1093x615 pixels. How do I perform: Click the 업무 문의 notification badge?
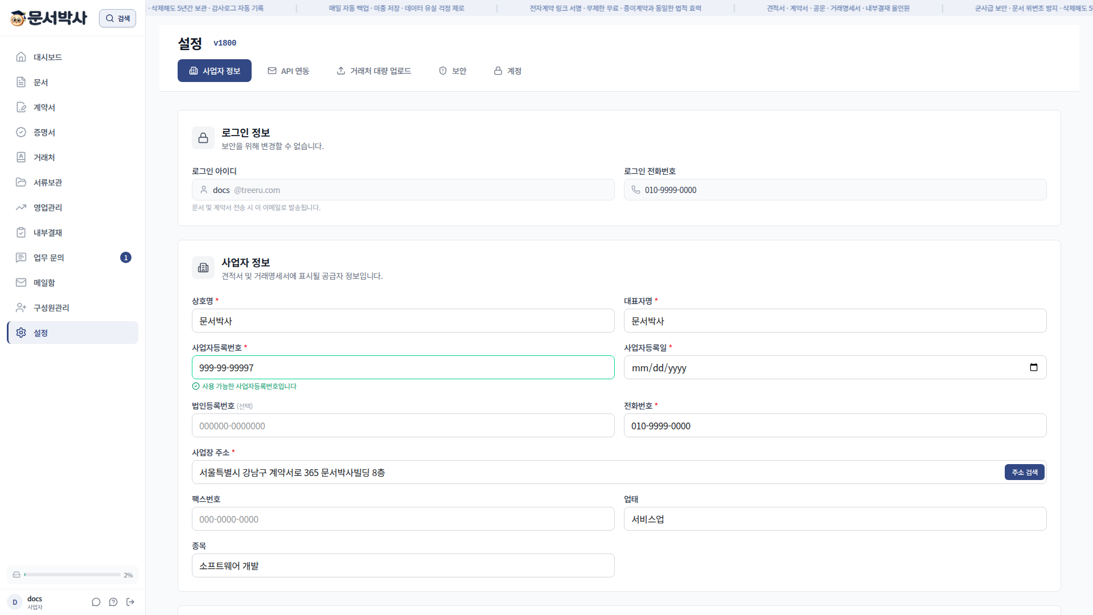click(126, 257)
